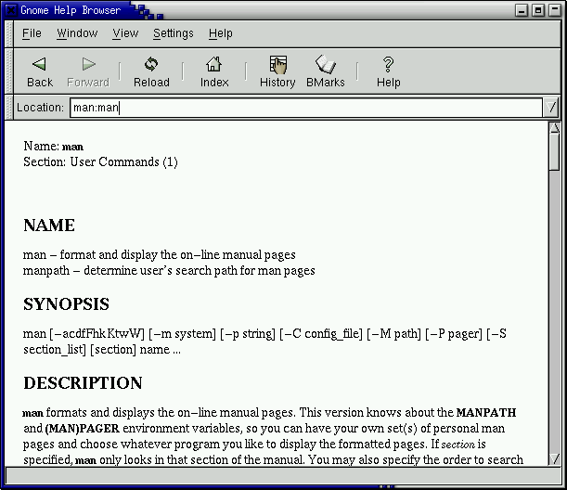The image size is (567, 490).
Task: Open the BMarks bookmarks list
Action: click(x=326, y=71)
